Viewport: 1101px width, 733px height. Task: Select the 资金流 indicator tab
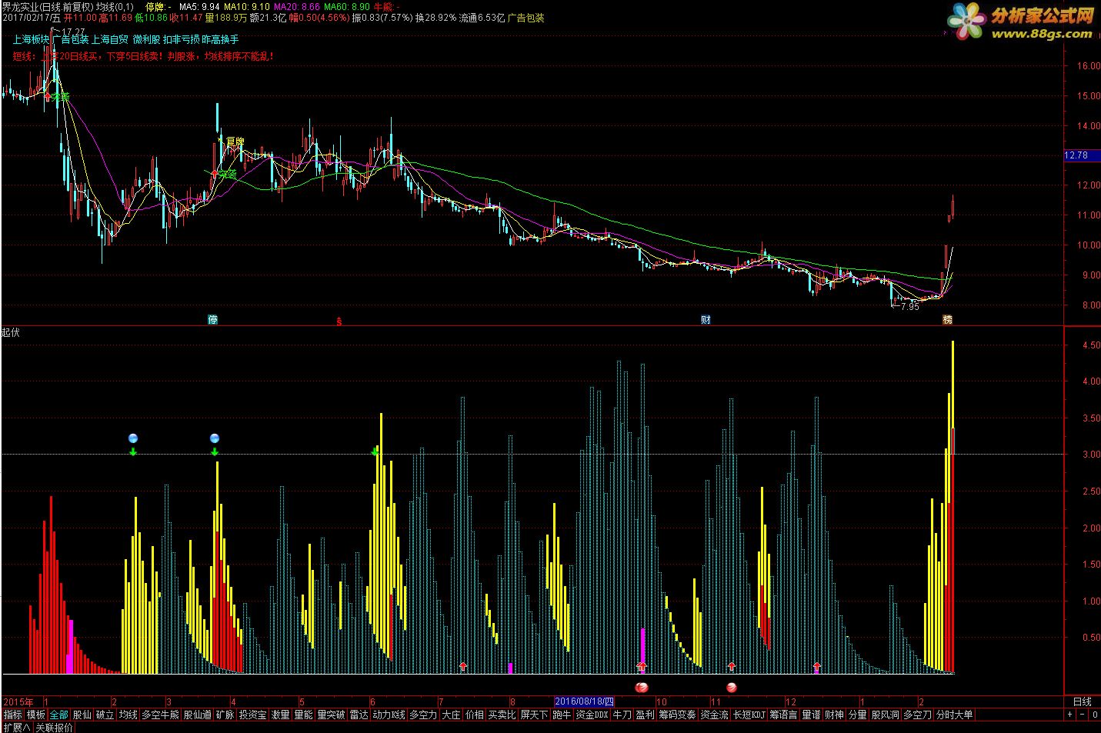point(715,715)
